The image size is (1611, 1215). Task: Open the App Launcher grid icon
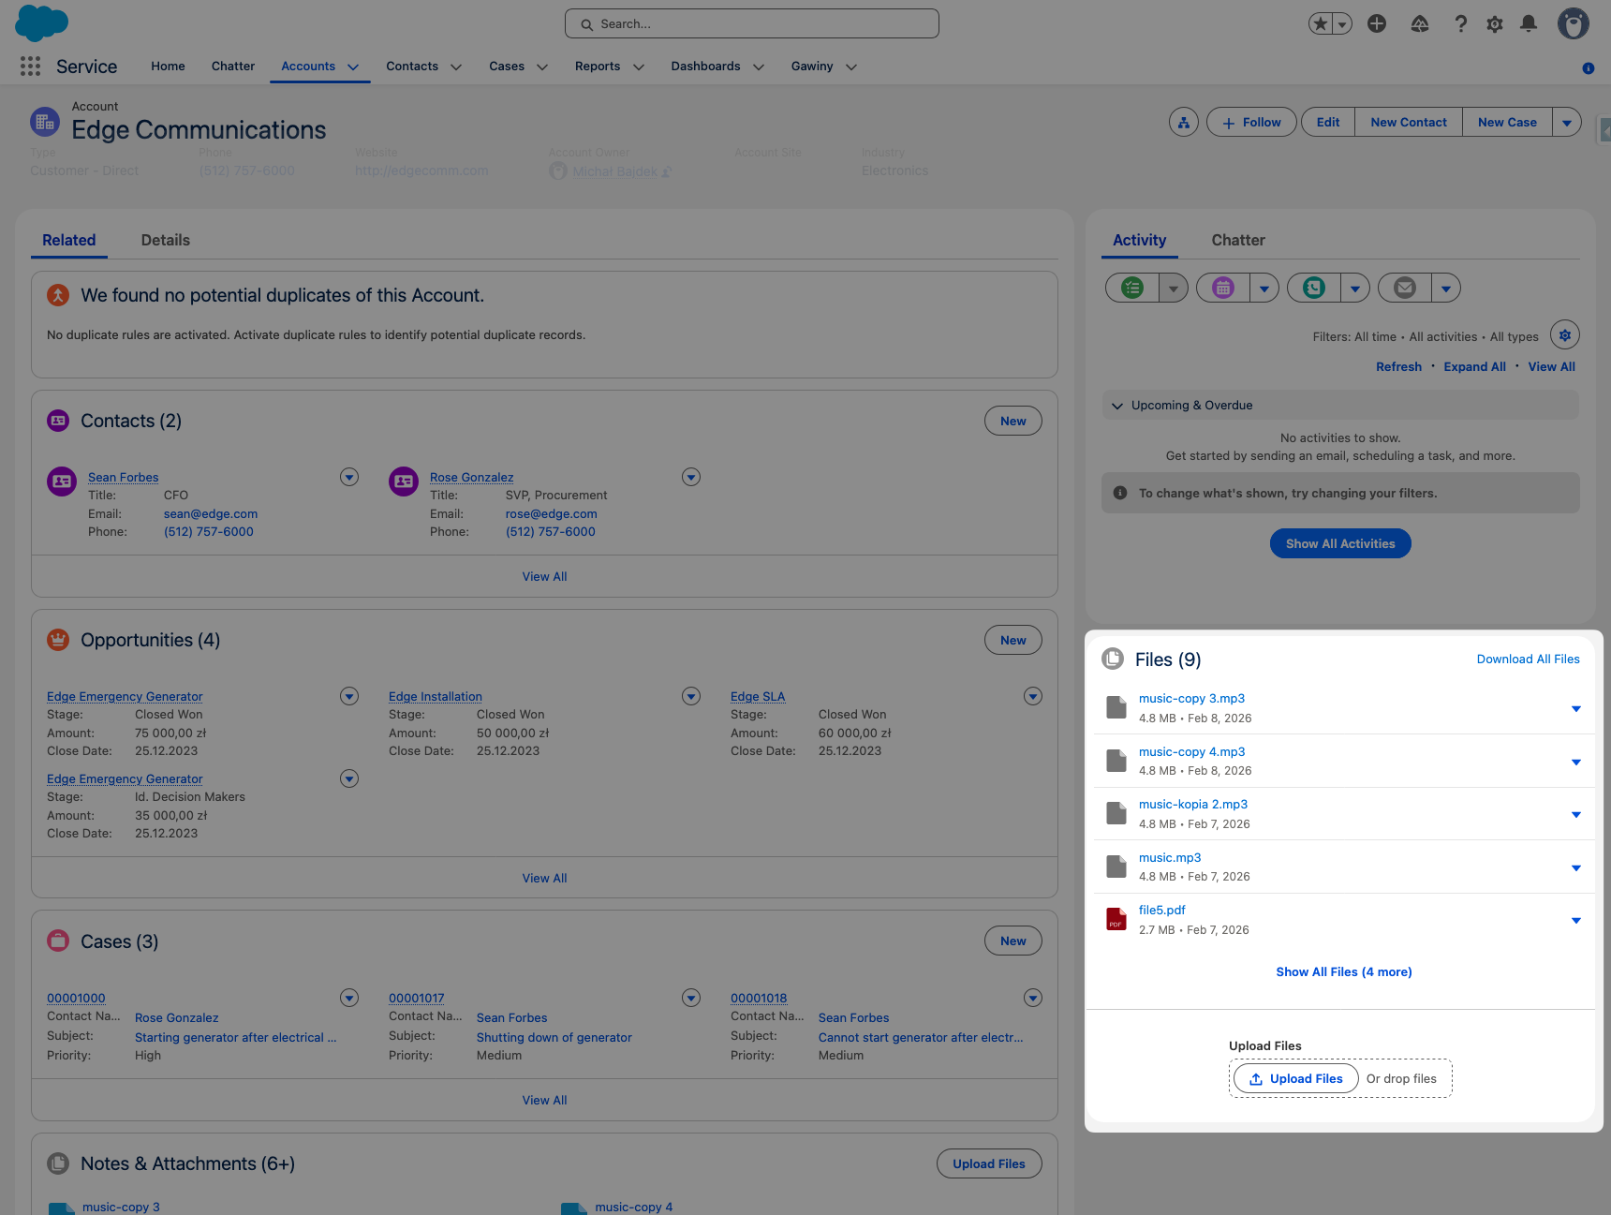pos(29,66)
